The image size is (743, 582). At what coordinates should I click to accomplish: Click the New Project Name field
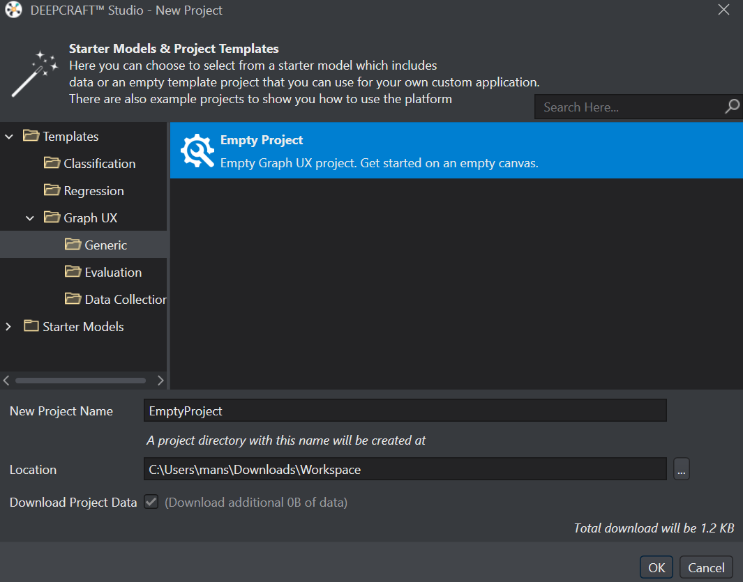pos(405,411)
